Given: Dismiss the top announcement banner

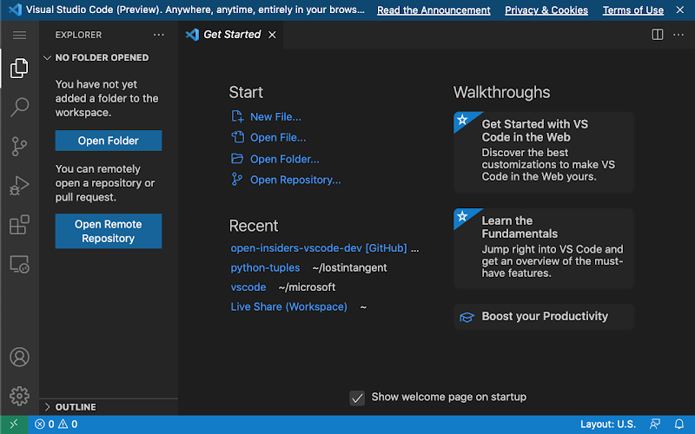Looking at the screenshot, I should pos(680,10).
